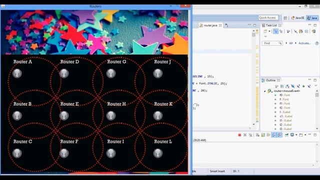Click the Router G antenna icon
The image size is (320, 180).
(111, 73)
